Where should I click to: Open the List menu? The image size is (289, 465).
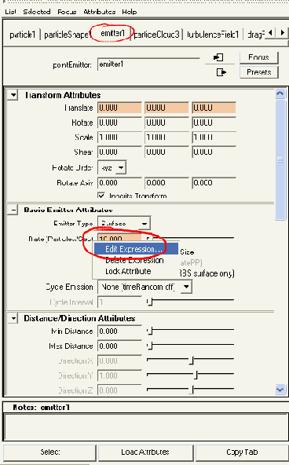click(10, 12)
